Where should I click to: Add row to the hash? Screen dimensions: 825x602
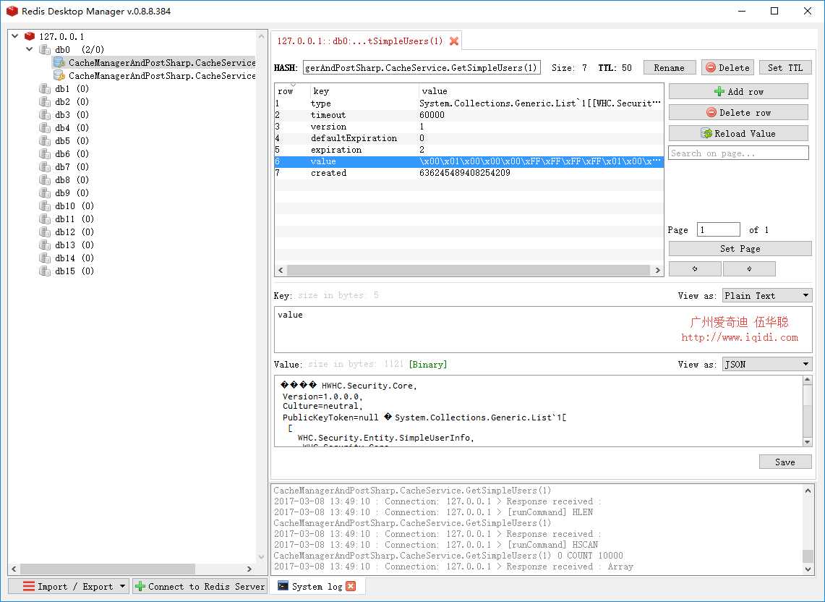tap(738, 92)
